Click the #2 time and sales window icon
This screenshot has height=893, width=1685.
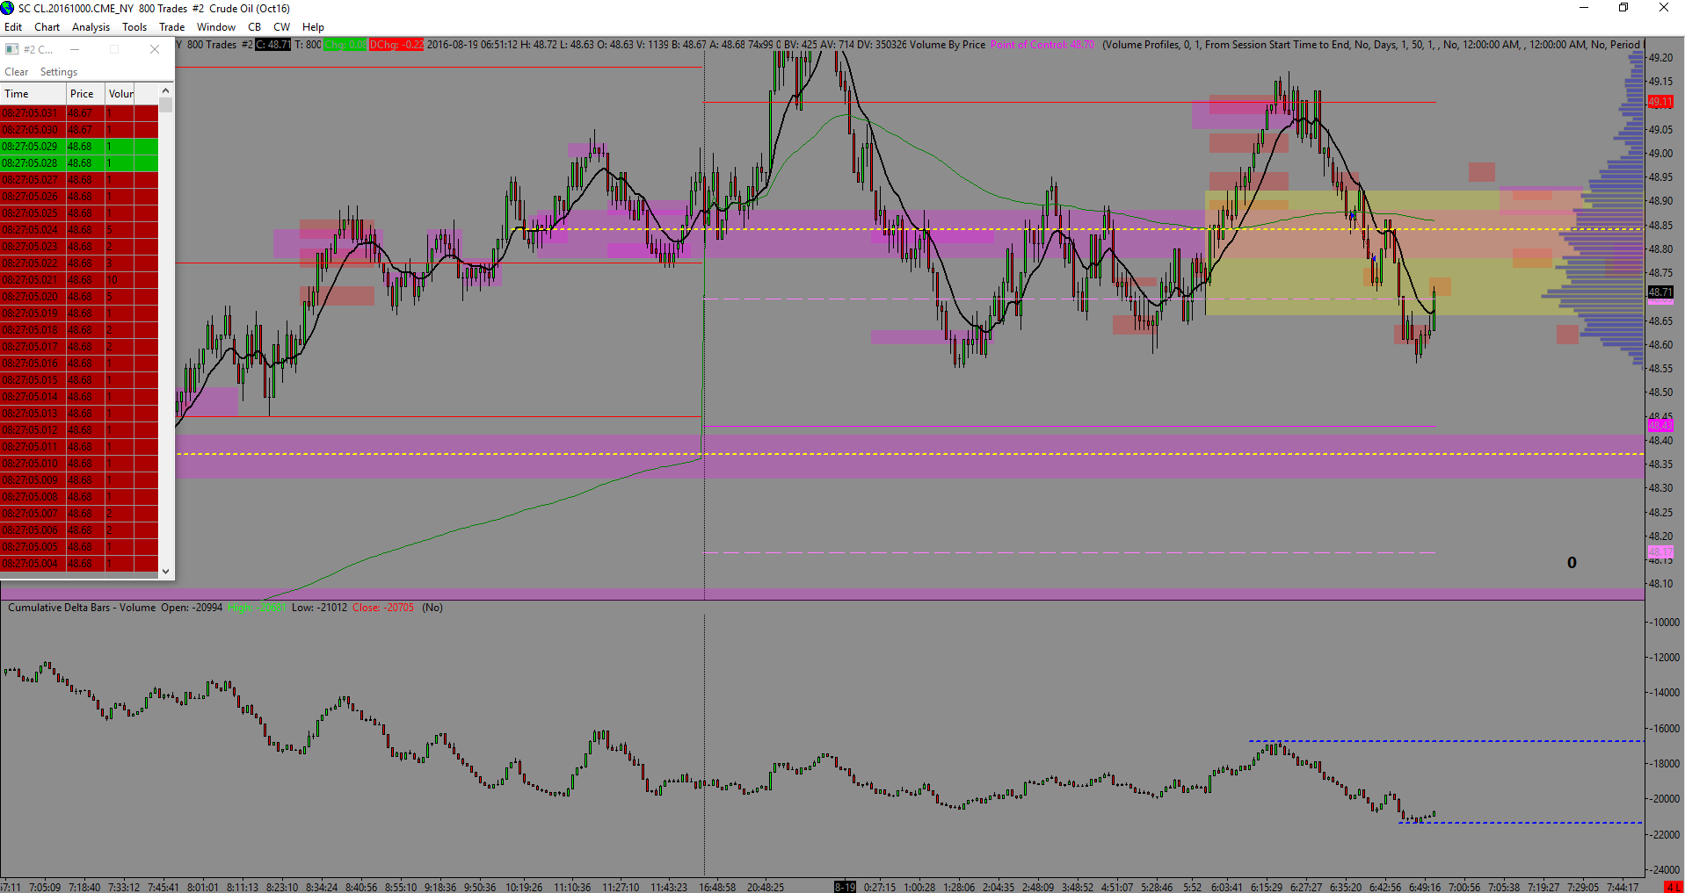tap(12, 49)
